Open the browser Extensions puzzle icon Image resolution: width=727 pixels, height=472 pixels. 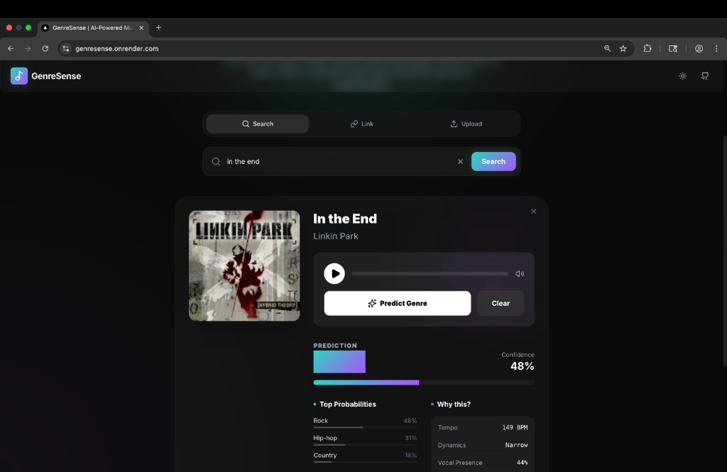pos(647,49)
